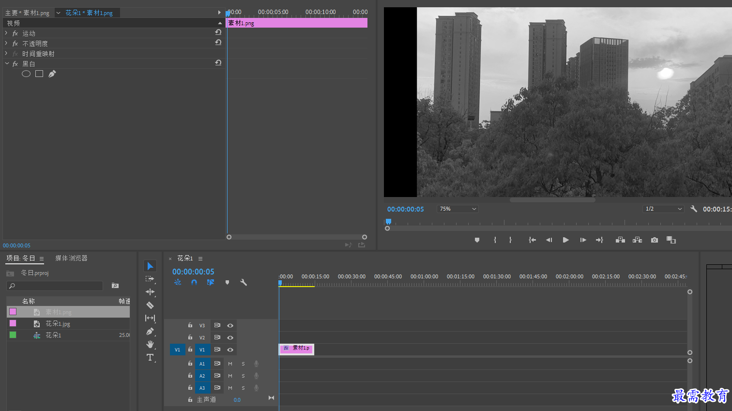This screenshot has height=411, width=732.
Task: Go to Out point in monitor
Action: pyautogui.click(x=599, y=240)
